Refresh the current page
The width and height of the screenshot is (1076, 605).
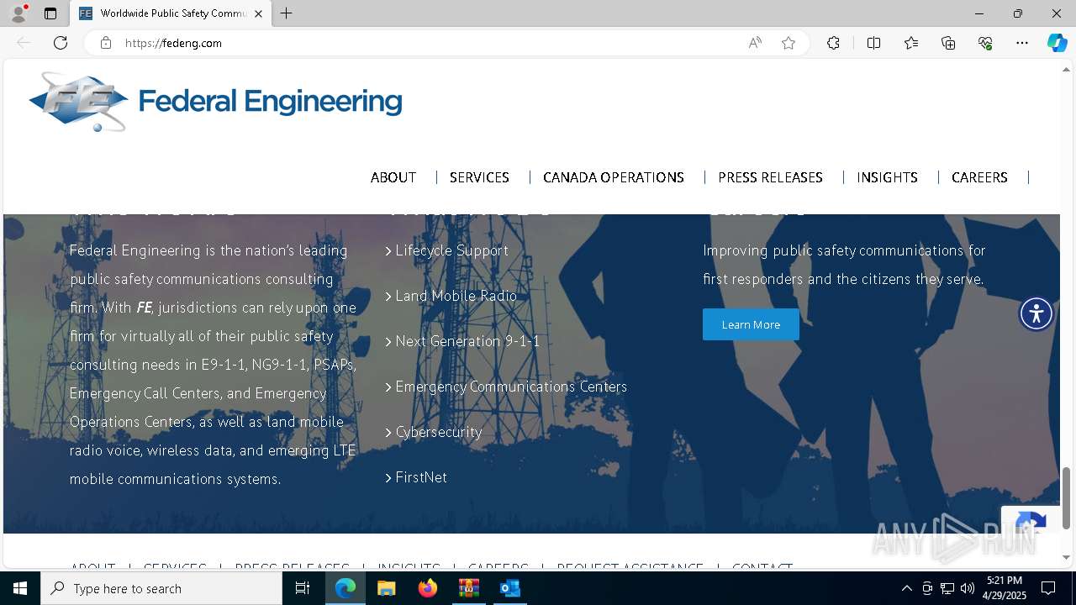pyautogui.click(x=61, y=43)
